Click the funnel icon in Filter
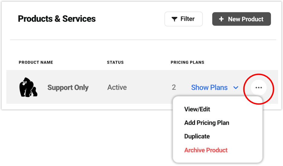This screenshot has width=283, height=166. pyautogui.click(x=174, y=19)
